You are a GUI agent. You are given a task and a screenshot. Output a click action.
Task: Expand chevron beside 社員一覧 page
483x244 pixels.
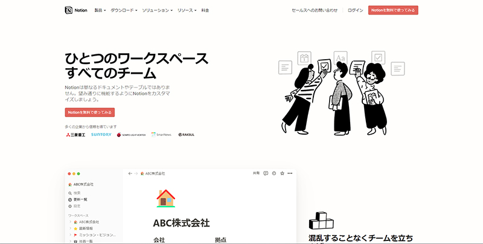pos(70,241)
